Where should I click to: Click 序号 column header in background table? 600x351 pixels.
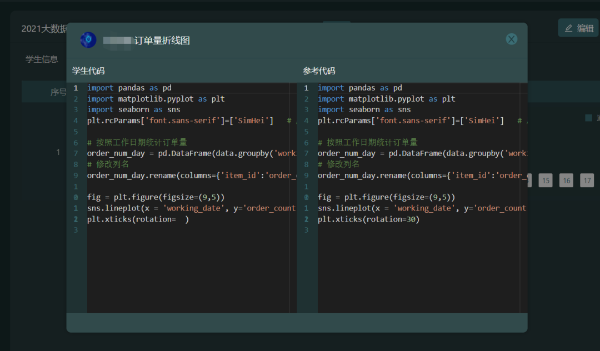click(x=58, y=92)
